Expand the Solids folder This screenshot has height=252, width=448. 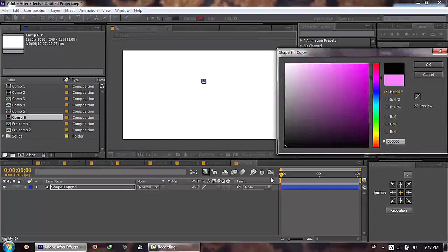pos(3,136)
